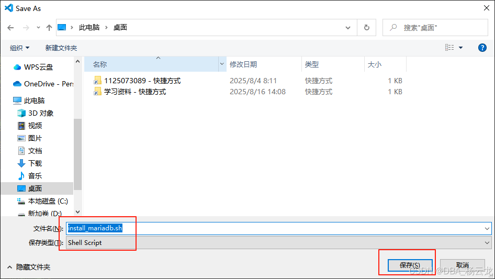Viewport: 495px width, 279px height.
Task: Open 3D 对象 folder in sidebar
Action: click(36, 113)
